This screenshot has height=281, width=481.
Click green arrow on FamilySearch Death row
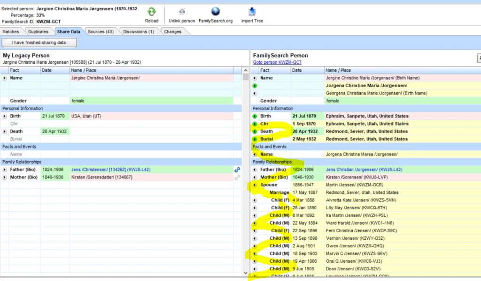(255, 132)
